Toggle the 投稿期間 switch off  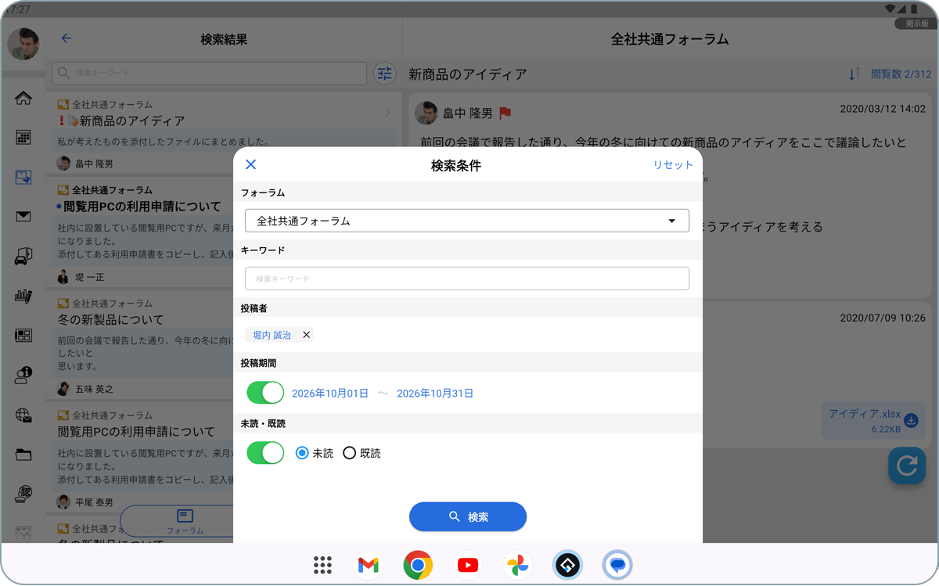click(265, 393)
